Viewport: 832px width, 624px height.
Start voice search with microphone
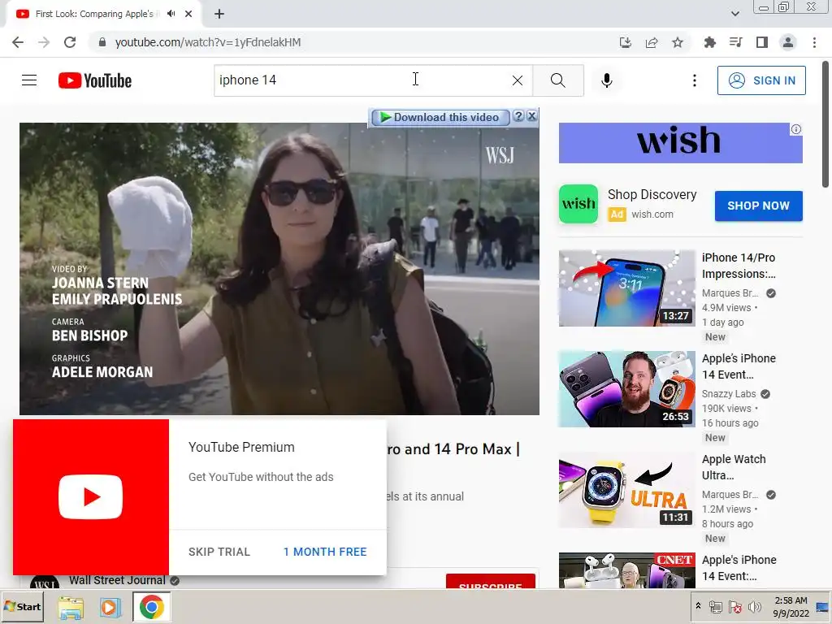point(607,80)
